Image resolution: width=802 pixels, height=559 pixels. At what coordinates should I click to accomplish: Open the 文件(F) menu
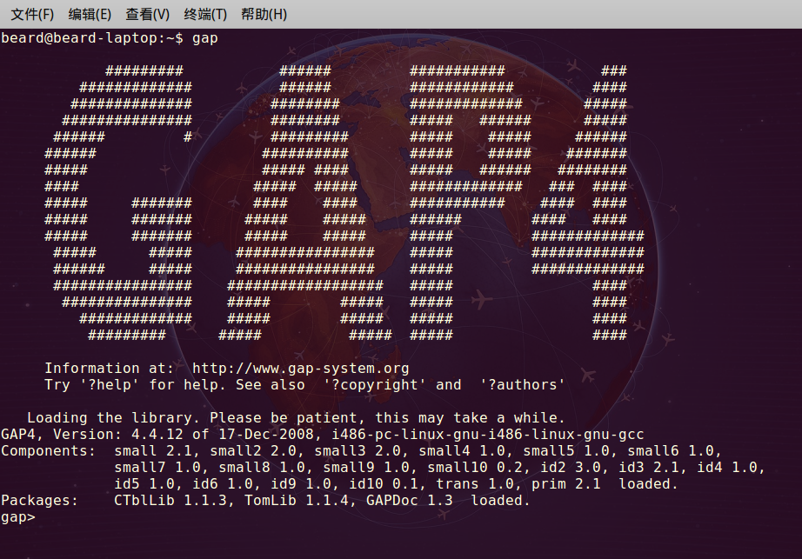[x=32, y=14]
